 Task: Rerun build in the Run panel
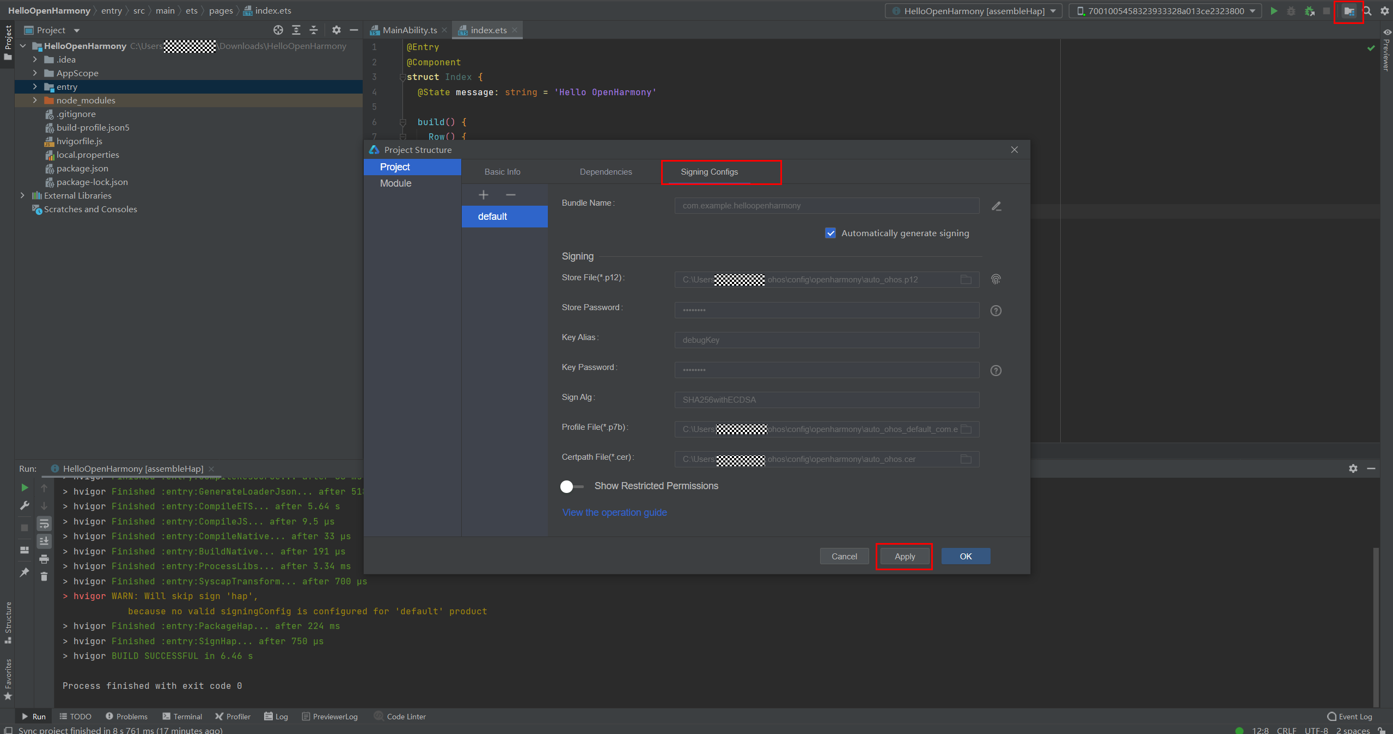click(25, 488)
